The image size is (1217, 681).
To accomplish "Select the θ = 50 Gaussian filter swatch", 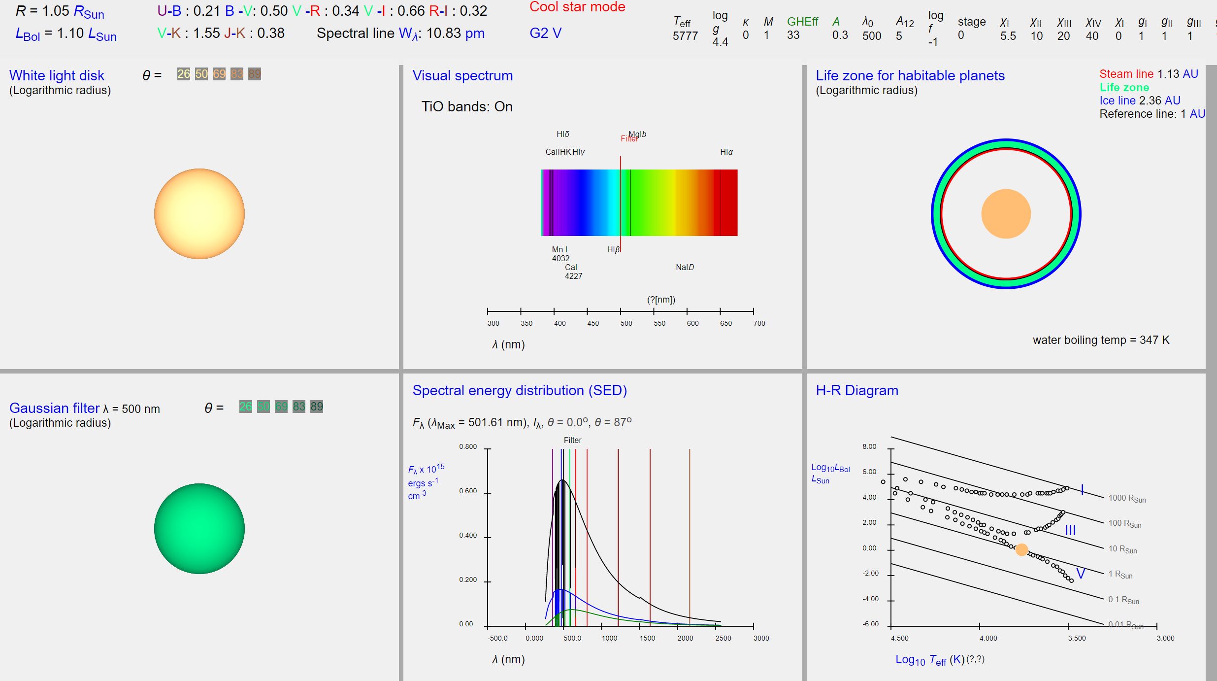I will pos(263,407).
